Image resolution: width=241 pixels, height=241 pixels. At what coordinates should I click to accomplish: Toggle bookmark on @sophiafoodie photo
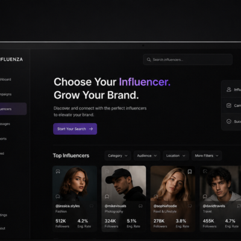pos(190,172)
